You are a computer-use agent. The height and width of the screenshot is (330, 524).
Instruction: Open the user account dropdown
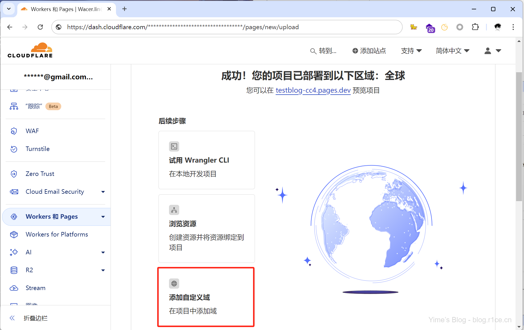pos(493,51)
